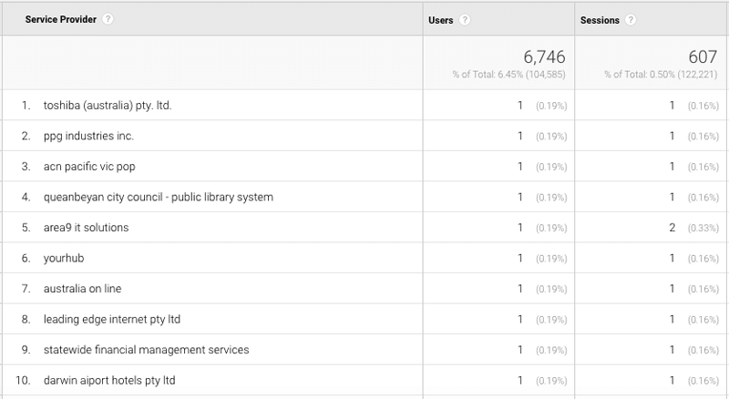Click users percent of total 6.45% text
The width and height of the screenshot is (729, 399).
click(508, 75)
